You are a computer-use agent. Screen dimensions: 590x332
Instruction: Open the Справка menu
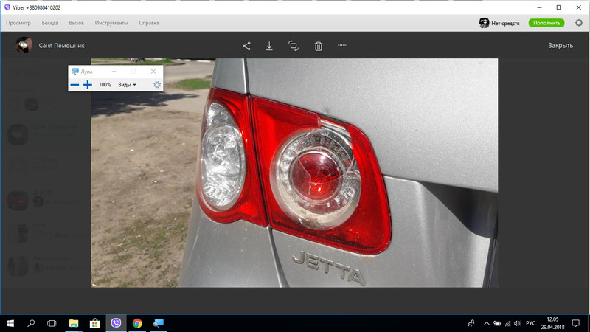click(149, 23)
